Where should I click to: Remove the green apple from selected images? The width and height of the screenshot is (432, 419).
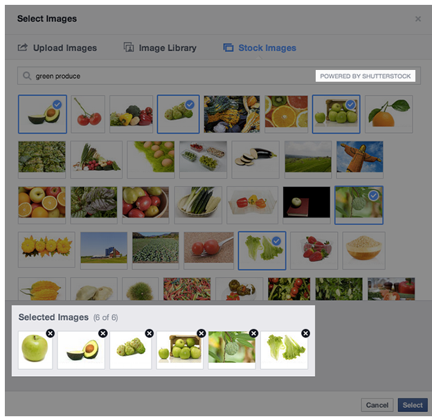coord(50,333)
